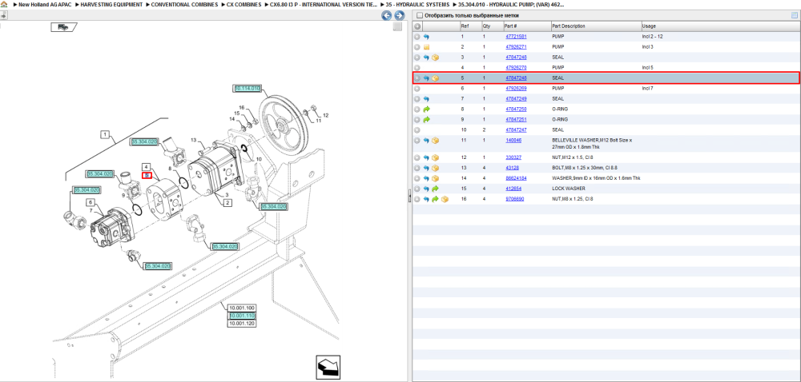The height and width of the screenshot is (382, 801).
Task: Click the package icon in ref 11 row
Action: pos(435,141)
